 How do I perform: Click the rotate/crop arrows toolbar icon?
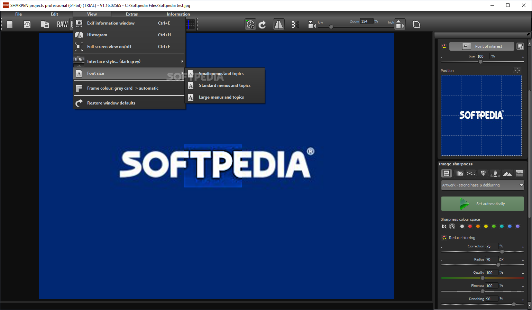point(416,24)
